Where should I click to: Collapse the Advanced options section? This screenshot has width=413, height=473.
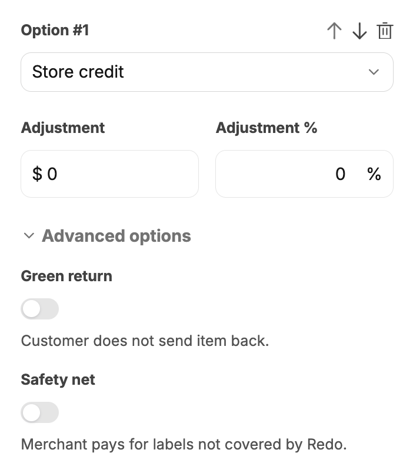point(116,235)
